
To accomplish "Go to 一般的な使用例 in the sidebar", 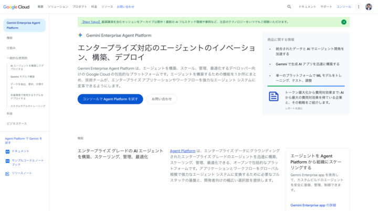I will tap(17, 58).
